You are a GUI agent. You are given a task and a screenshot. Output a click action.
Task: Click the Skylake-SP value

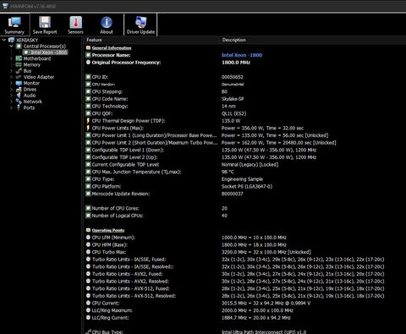click(233, 99)
